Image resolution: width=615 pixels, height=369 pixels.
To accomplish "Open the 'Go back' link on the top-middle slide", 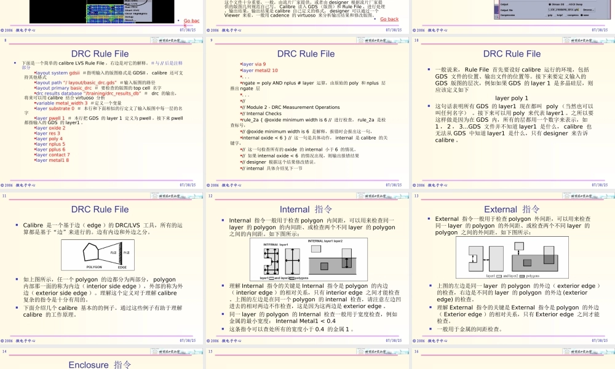I will pyautogui.click(x=389, y=19).
